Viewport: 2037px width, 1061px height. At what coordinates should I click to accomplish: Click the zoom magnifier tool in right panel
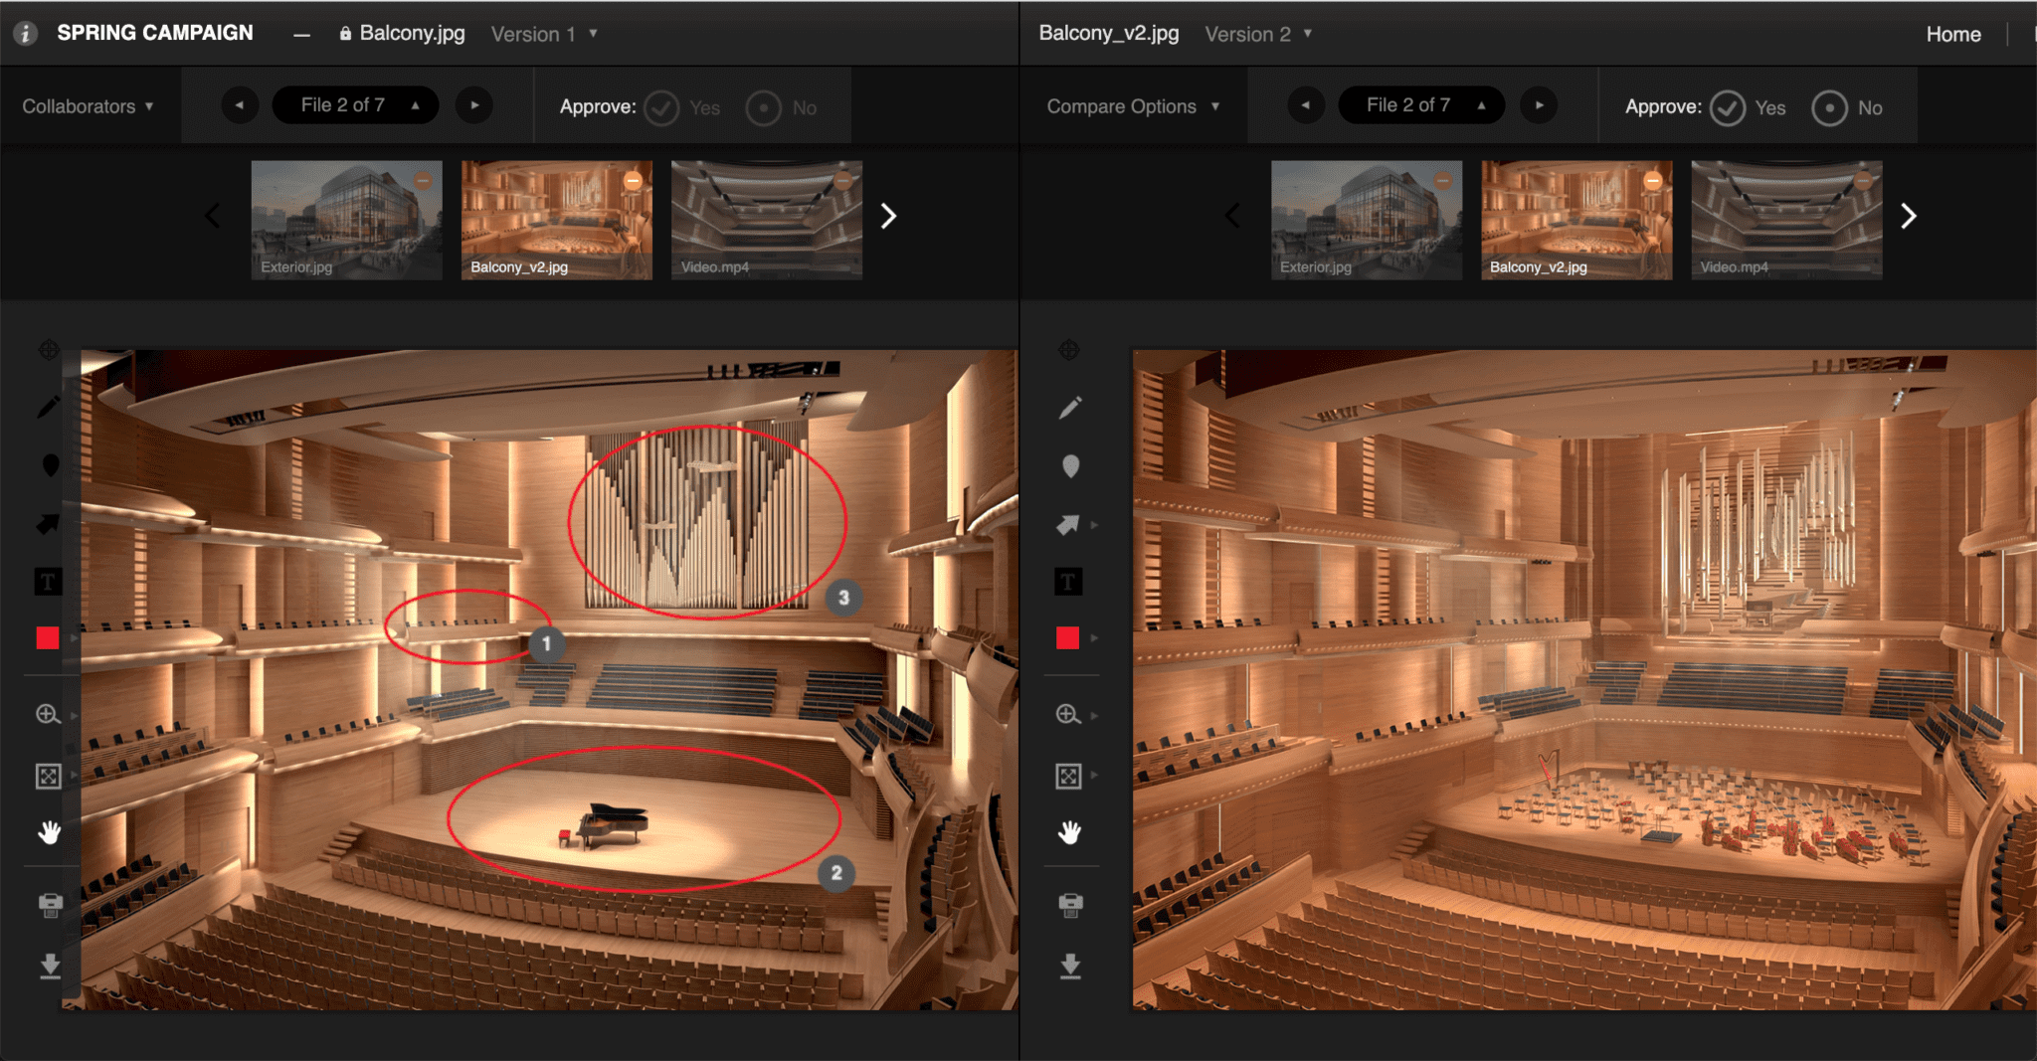pos(1068,714)
